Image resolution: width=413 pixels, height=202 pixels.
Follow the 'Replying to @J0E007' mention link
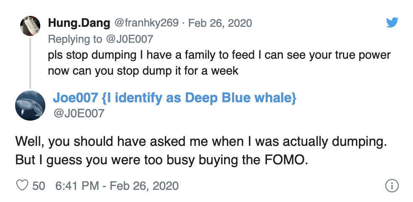[x=129, y=39]
